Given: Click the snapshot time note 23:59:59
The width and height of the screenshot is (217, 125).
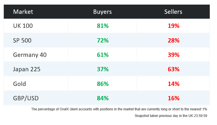Looking at the screenshot, I should (x=171, y=116).
